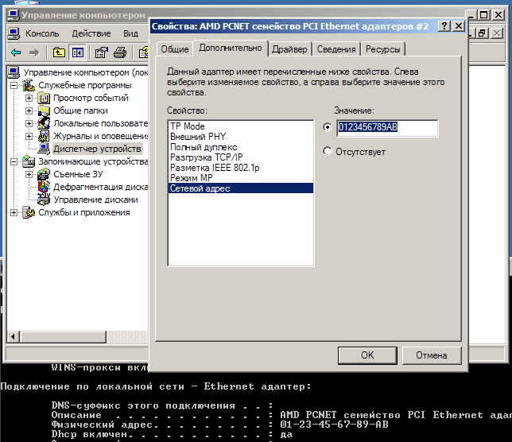Click the Device Manager icon (Диспетчер устройств)

click(x=44, y=149)
